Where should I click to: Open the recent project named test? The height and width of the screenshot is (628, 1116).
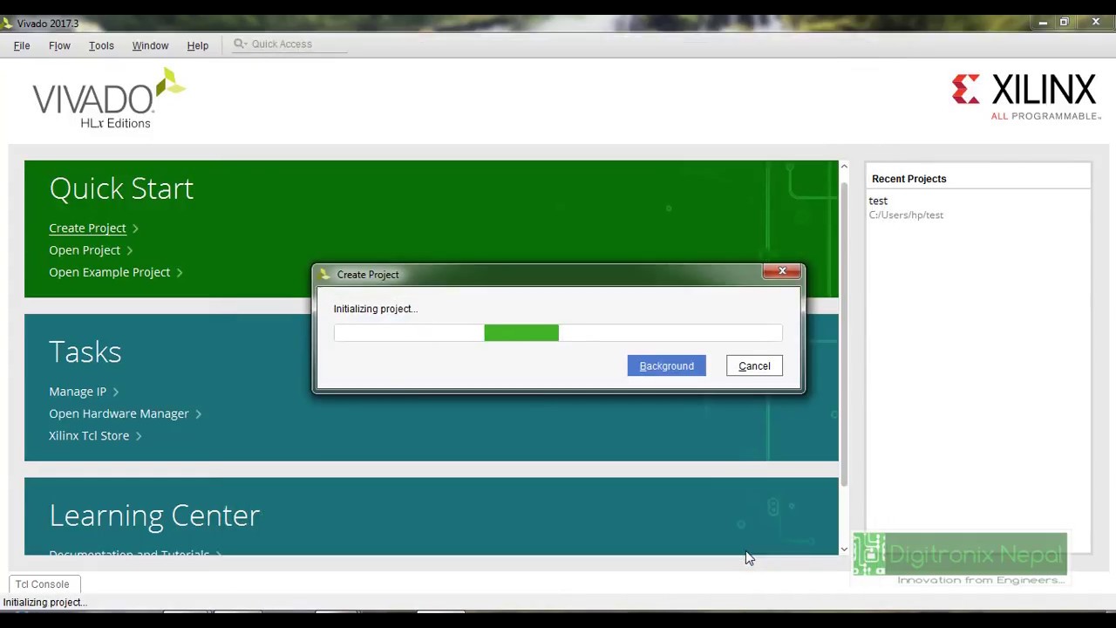coord(878,201)
